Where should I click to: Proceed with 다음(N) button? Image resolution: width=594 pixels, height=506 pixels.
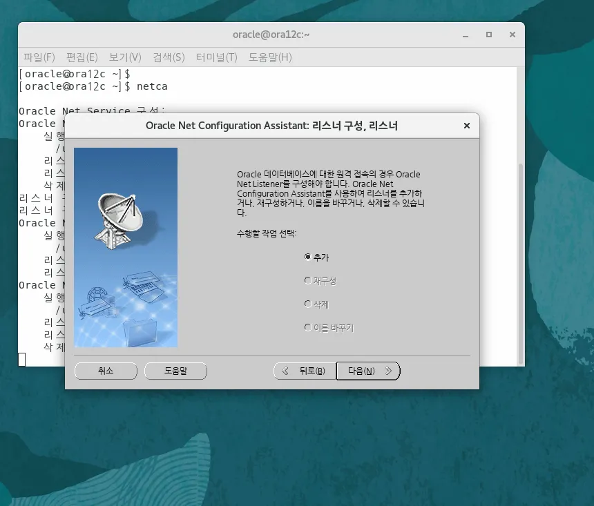pyautogui.click(x=368, y=371)
